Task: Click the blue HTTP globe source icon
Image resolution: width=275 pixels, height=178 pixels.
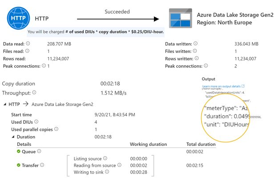Action: point(18,18)
